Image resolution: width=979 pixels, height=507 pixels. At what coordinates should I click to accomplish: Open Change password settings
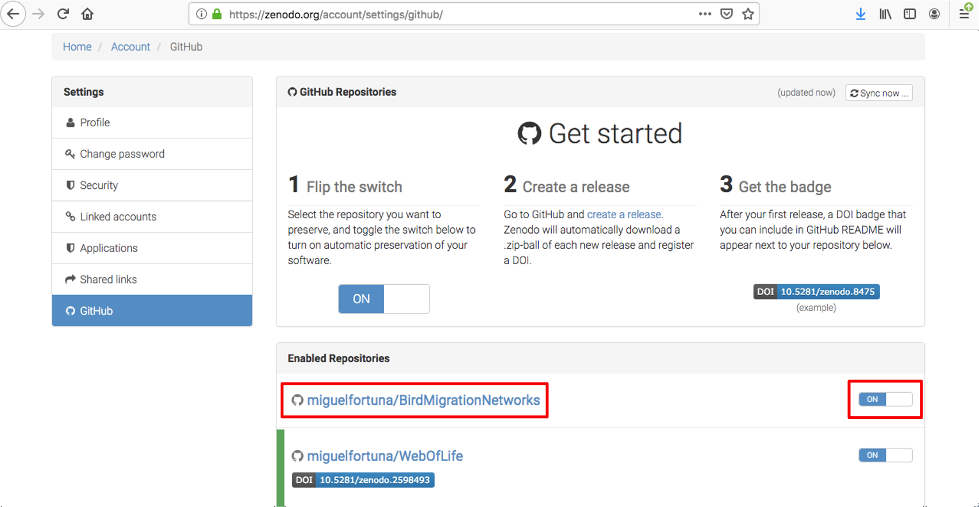point(152,154)
